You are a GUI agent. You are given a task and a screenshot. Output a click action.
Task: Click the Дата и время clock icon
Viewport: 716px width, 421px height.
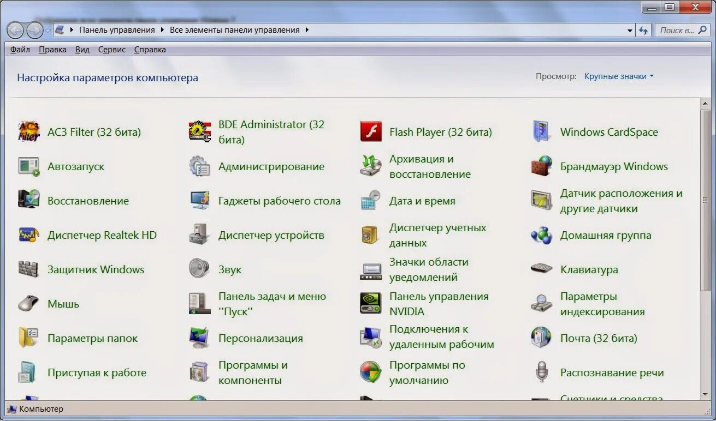[371, 201]
